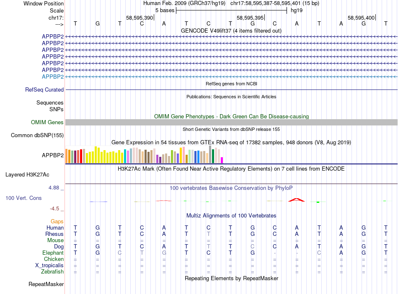The image size is (398, 294).
Task: Click the Layered H3K27Ac label
Action: (27, 175)
